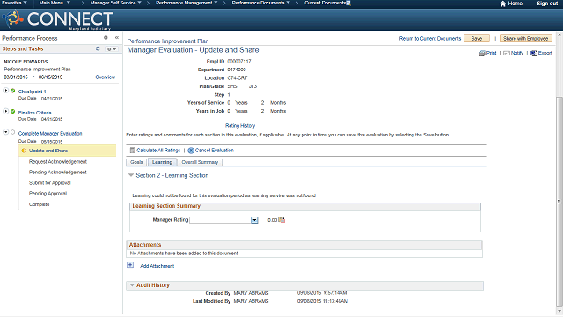Click the Notify link text
The image size is (563, 317).
[517, 53]
